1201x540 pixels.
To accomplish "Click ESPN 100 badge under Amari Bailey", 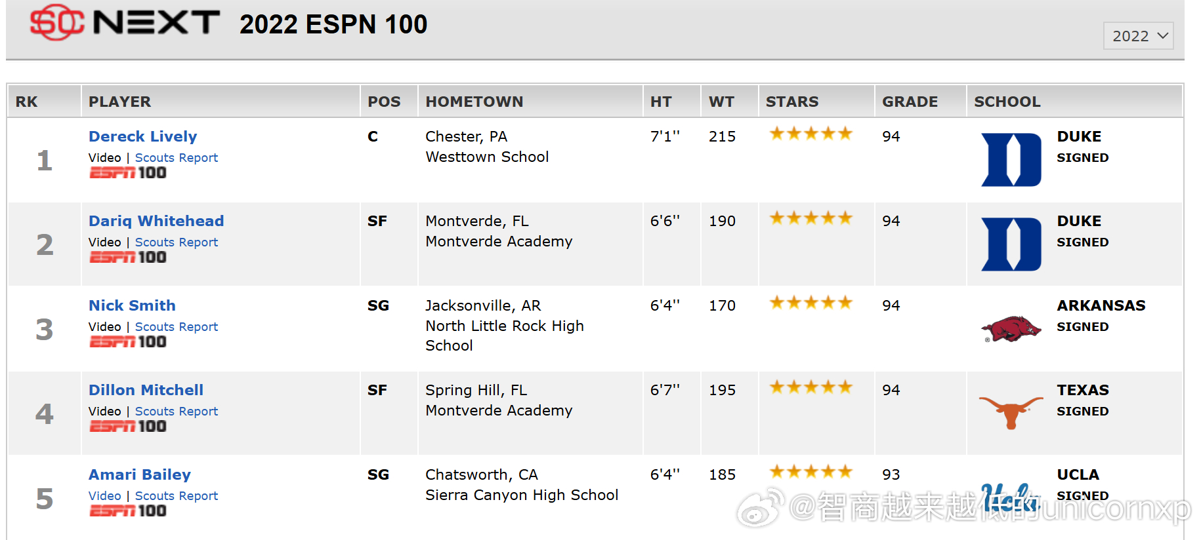I will (128, 511).
